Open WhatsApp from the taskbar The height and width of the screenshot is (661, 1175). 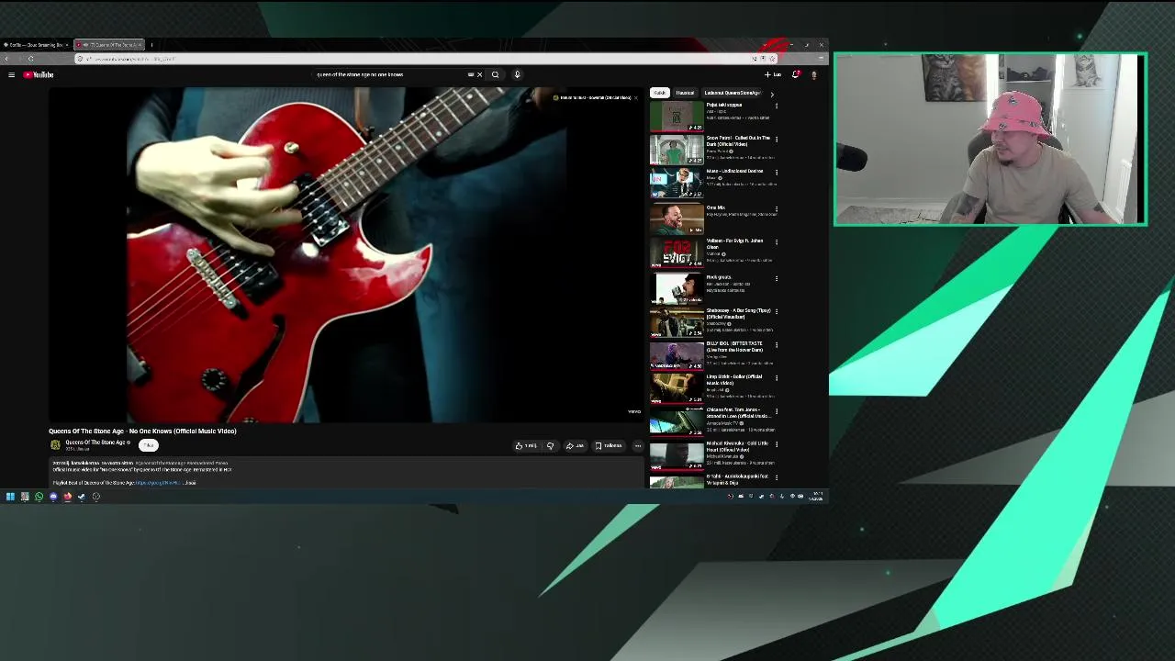(x=39, y=497)
